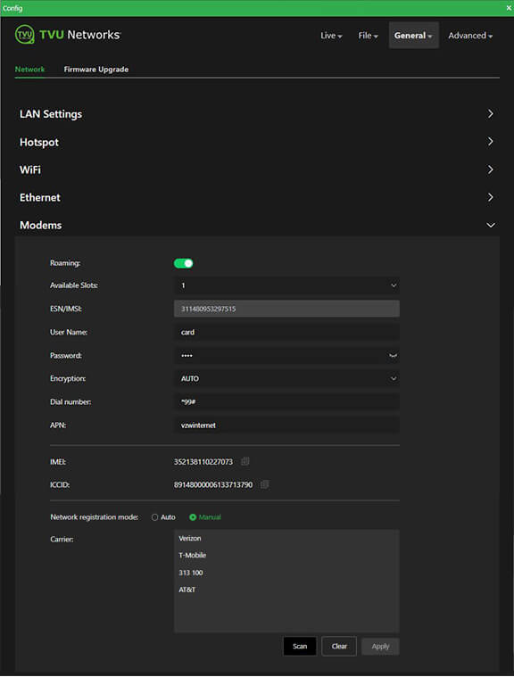Close the Config window

(509, 8)
